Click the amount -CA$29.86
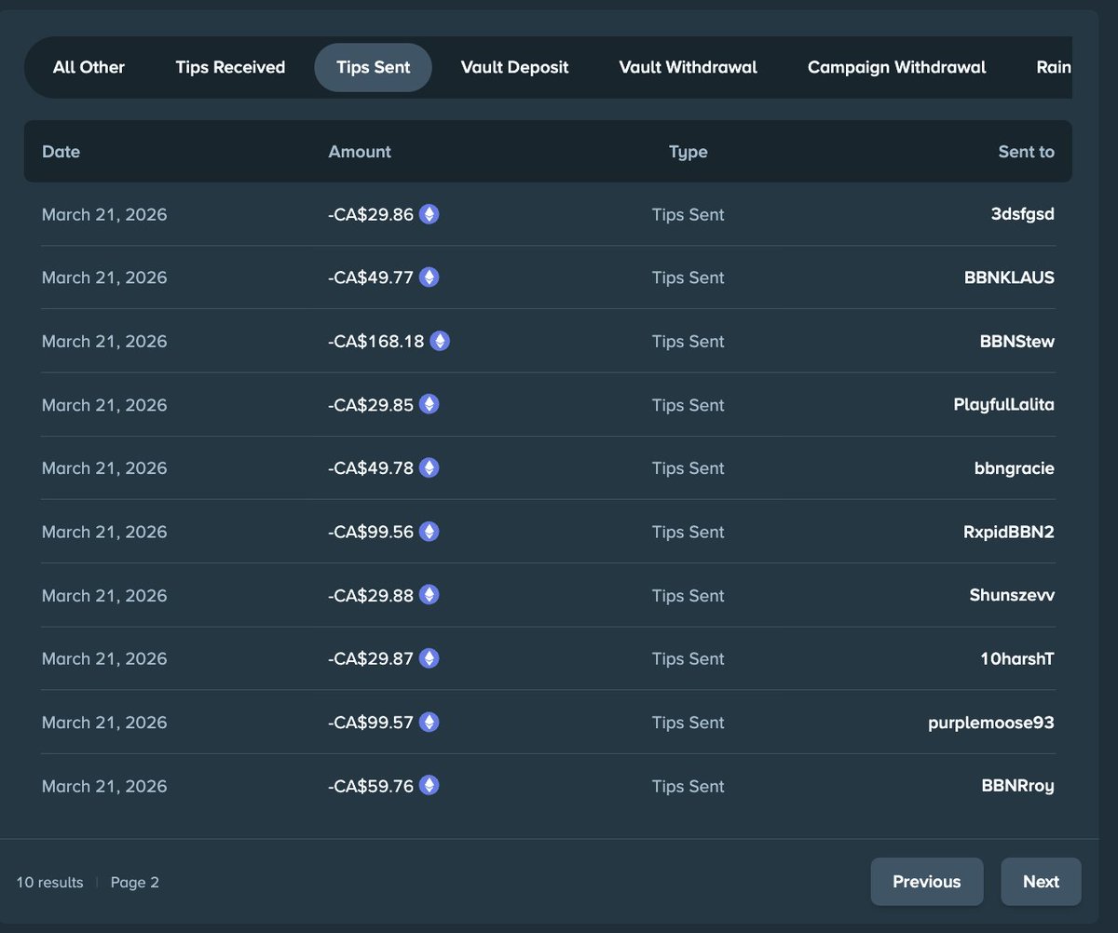The width and height of the screenshot is (1118, 933). [x=371, y=214]
